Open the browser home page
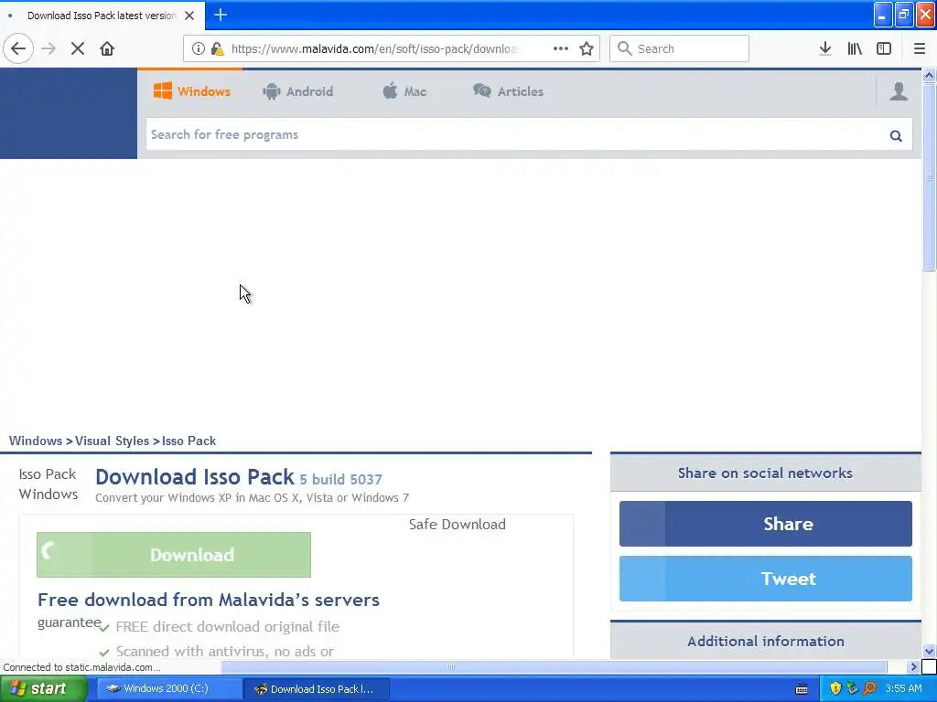The image size is (937, 702). click(x=107, y=48)
